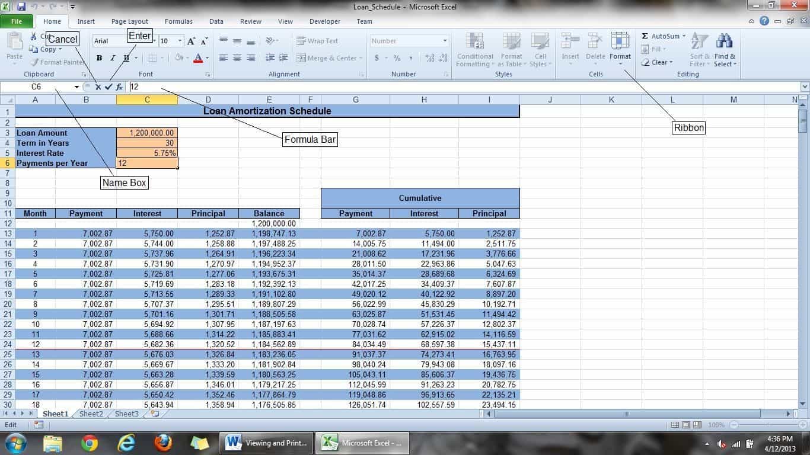Screen dimensions: 810x455
Task: Click the AutoSum sigma icon
Action: coord(645,36)
